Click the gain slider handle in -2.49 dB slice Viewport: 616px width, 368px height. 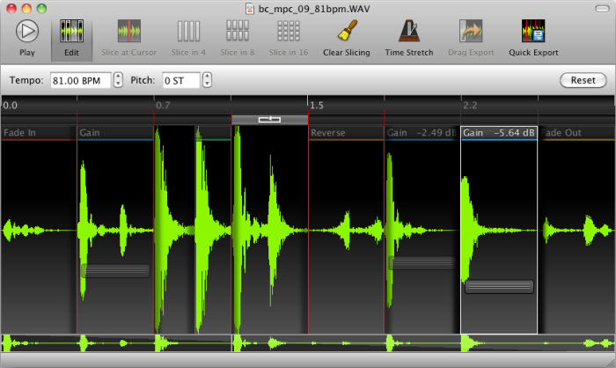[x=422, y=263]
